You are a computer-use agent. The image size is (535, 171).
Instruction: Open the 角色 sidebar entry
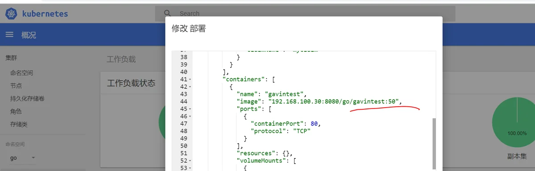pyautogui.click(x=16, y=112)
